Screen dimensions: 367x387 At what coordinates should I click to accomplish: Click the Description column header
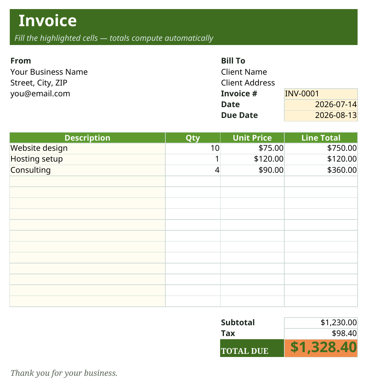coord(87,138)
